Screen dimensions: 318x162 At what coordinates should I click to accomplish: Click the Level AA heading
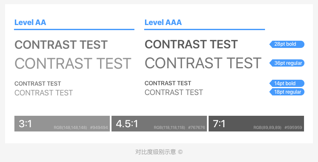click(x=30, y=22)
